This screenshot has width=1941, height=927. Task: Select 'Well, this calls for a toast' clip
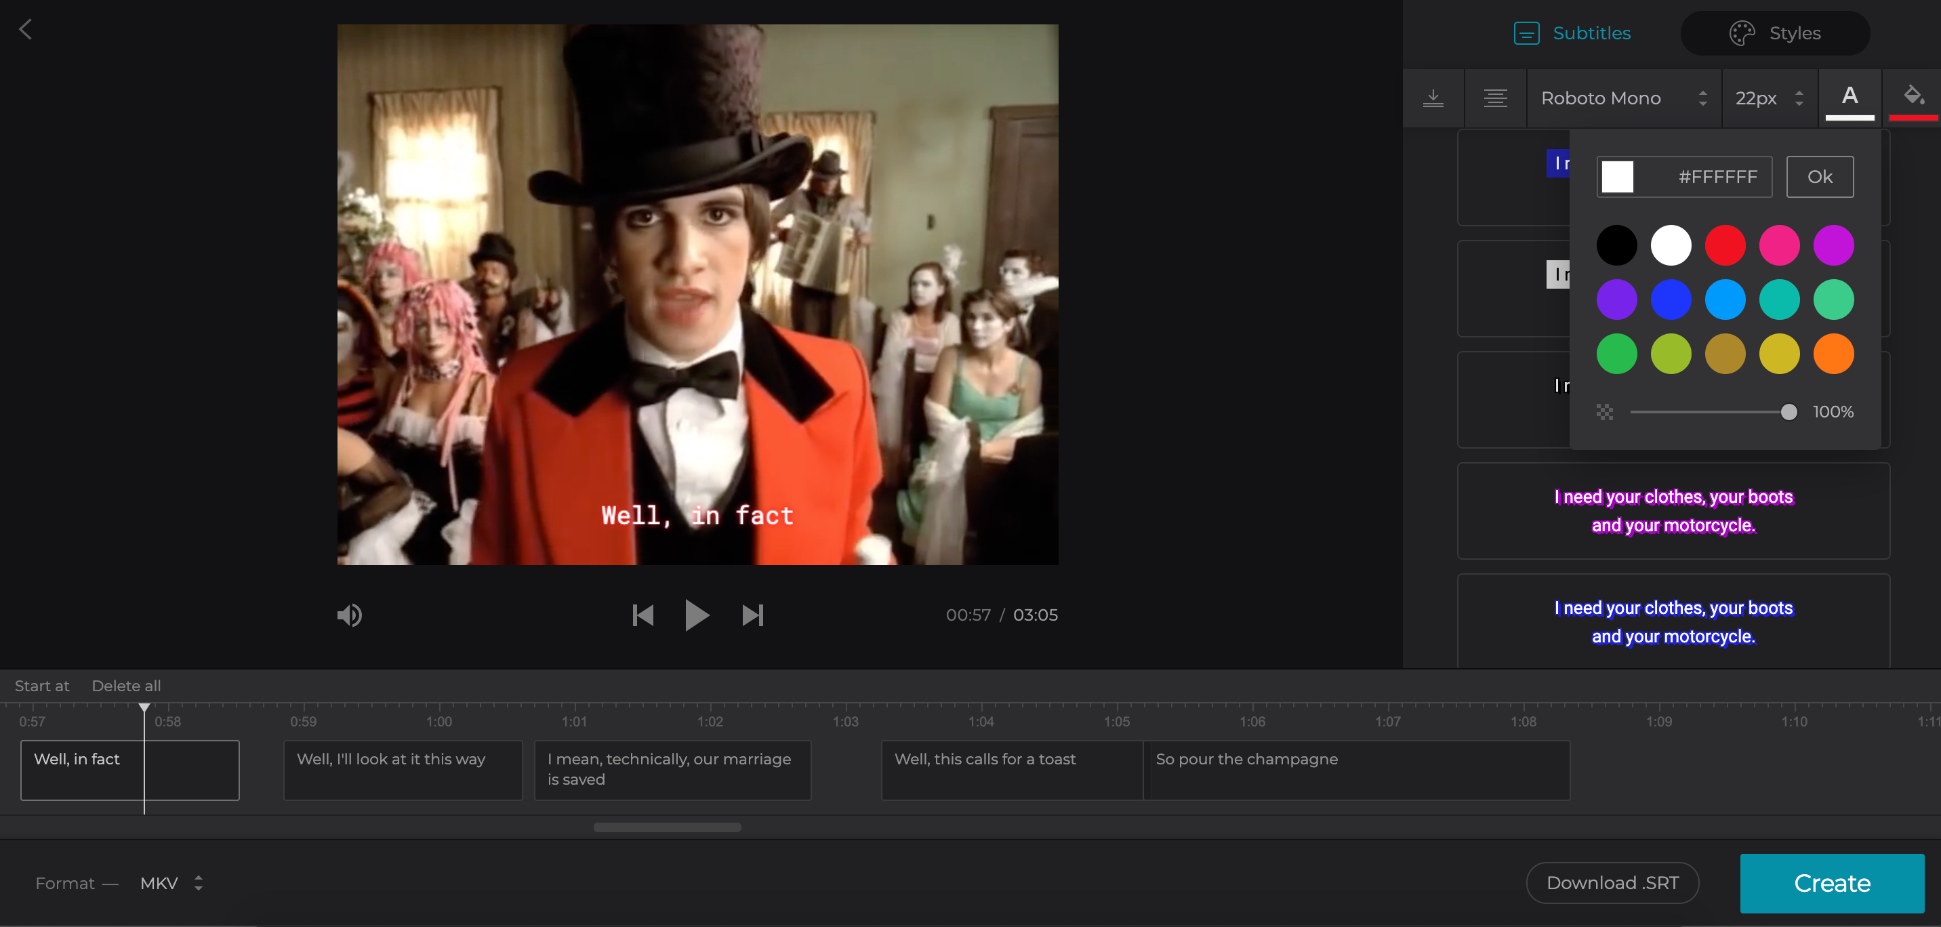click(1012, 770)
